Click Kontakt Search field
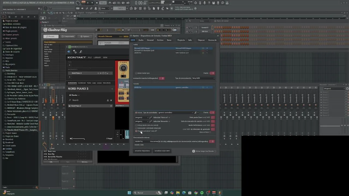Image resolution: width=349 pixels, height=196 pixels. click(x=87, y=100)
